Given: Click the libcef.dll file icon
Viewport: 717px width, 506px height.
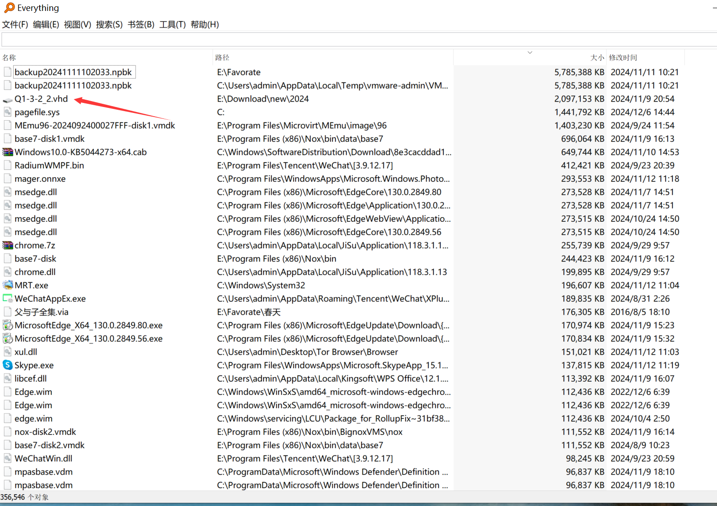Looking at the screenshot, I should pos(8,378).
